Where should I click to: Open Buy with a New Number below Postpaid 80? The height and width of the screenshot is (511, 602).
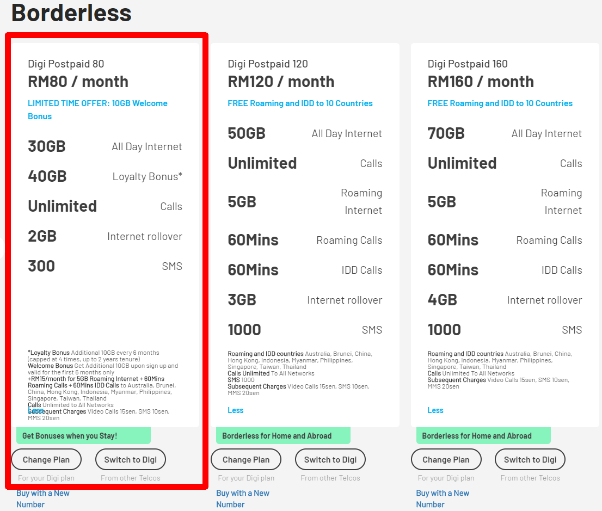pos(42,498)
